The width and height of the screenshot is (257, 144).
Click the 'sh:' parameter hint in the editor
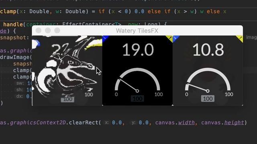[20, 90]
